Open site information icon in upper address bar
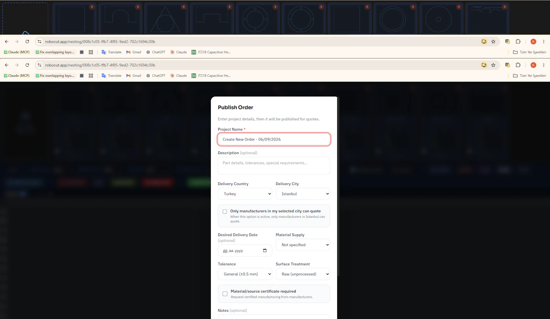Screen dimensions: 550x319 (40, 42)
